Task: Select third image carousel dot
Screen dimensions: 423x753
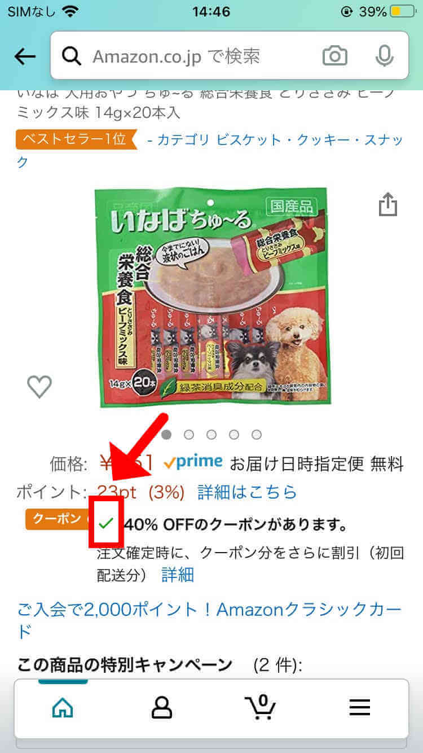Action: click(x=211, y=435)
